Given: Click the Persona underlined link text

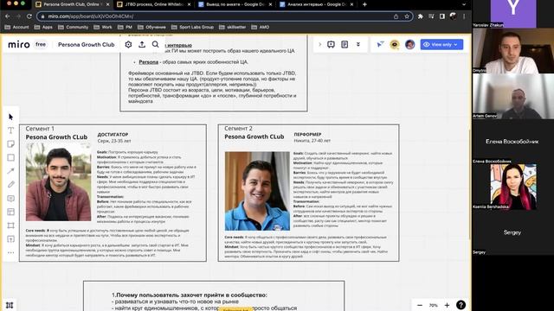Looking at the screenshot, I should click(x=148, y=62).
